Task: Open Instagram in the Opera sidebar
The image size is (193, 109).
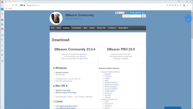Action: pos(2,29)
